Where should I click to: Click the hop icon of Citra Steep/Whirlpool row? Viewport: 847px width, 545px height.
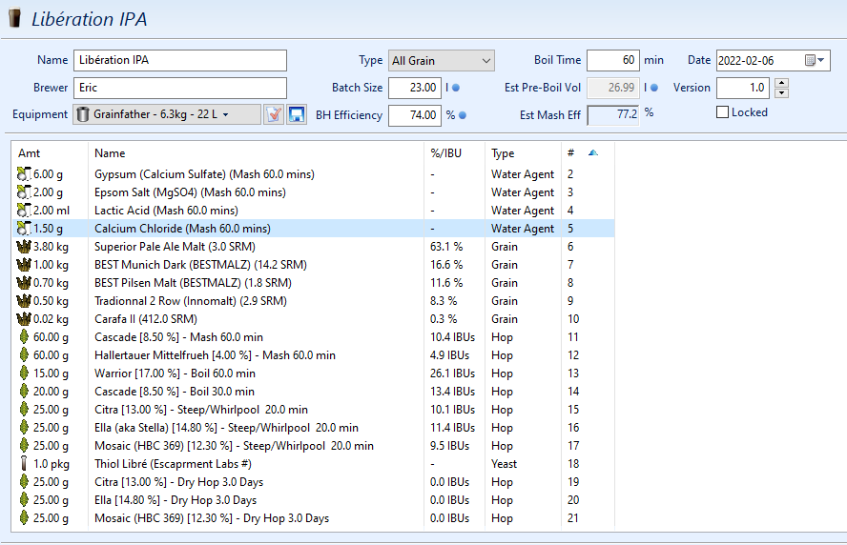click(x=24, y=409)
